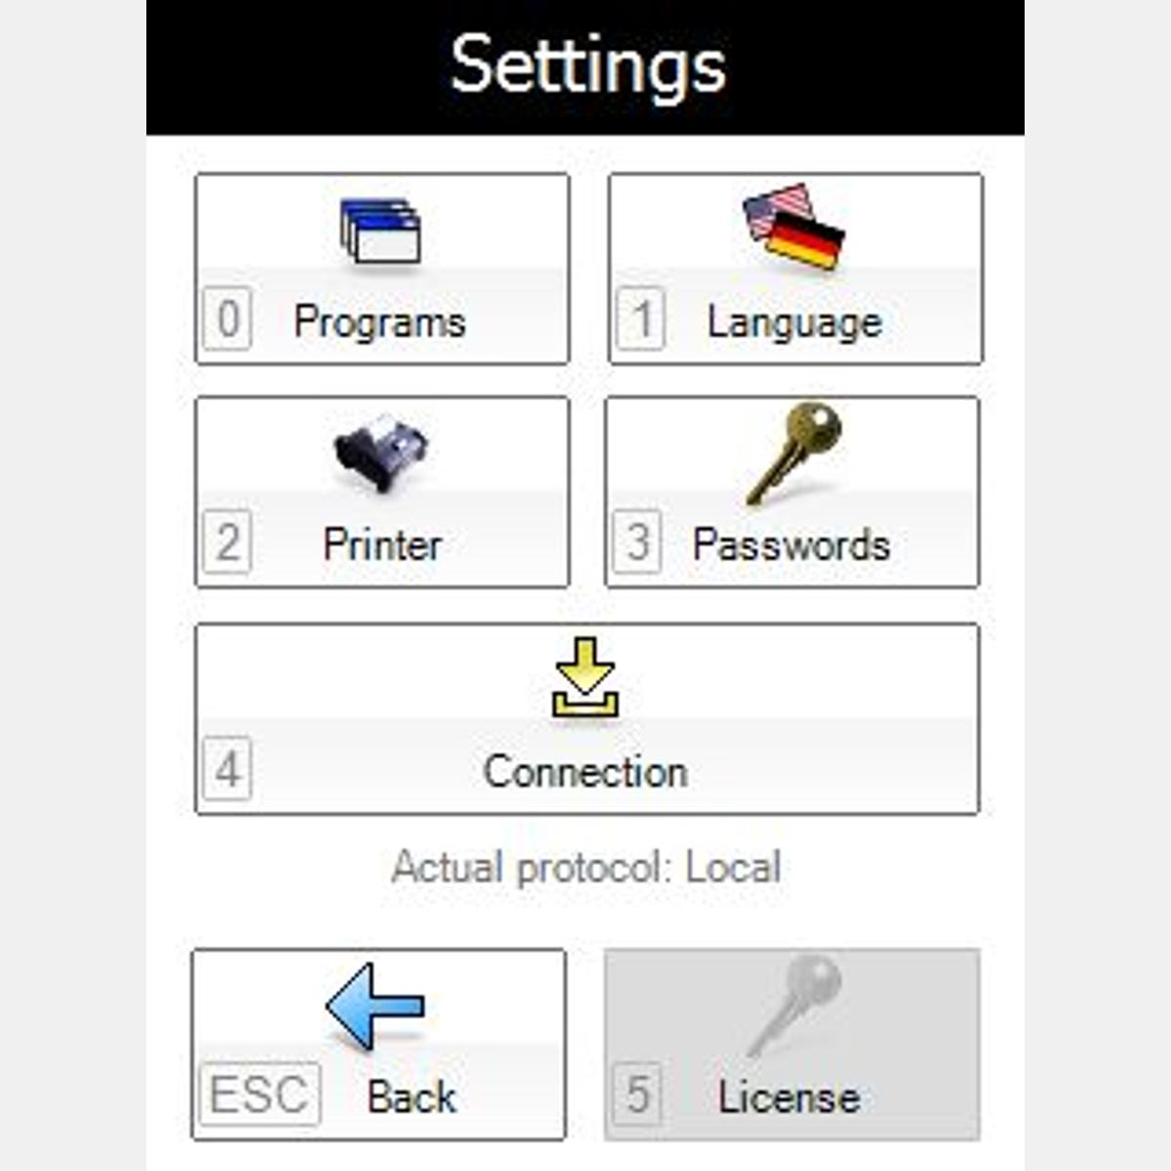This screenshot has height=1171, width=1171.
Task: Open the Connection settings
Action: point(587,719)
